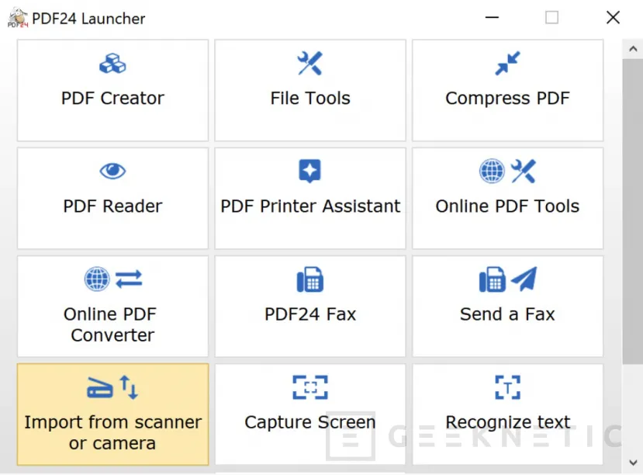
Task: Launch PDF24 Fax label
Action: tap(310, 314)
